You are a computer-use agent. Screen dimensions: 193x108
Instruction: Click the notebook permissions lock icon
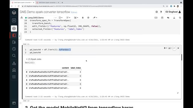(83, 18)
